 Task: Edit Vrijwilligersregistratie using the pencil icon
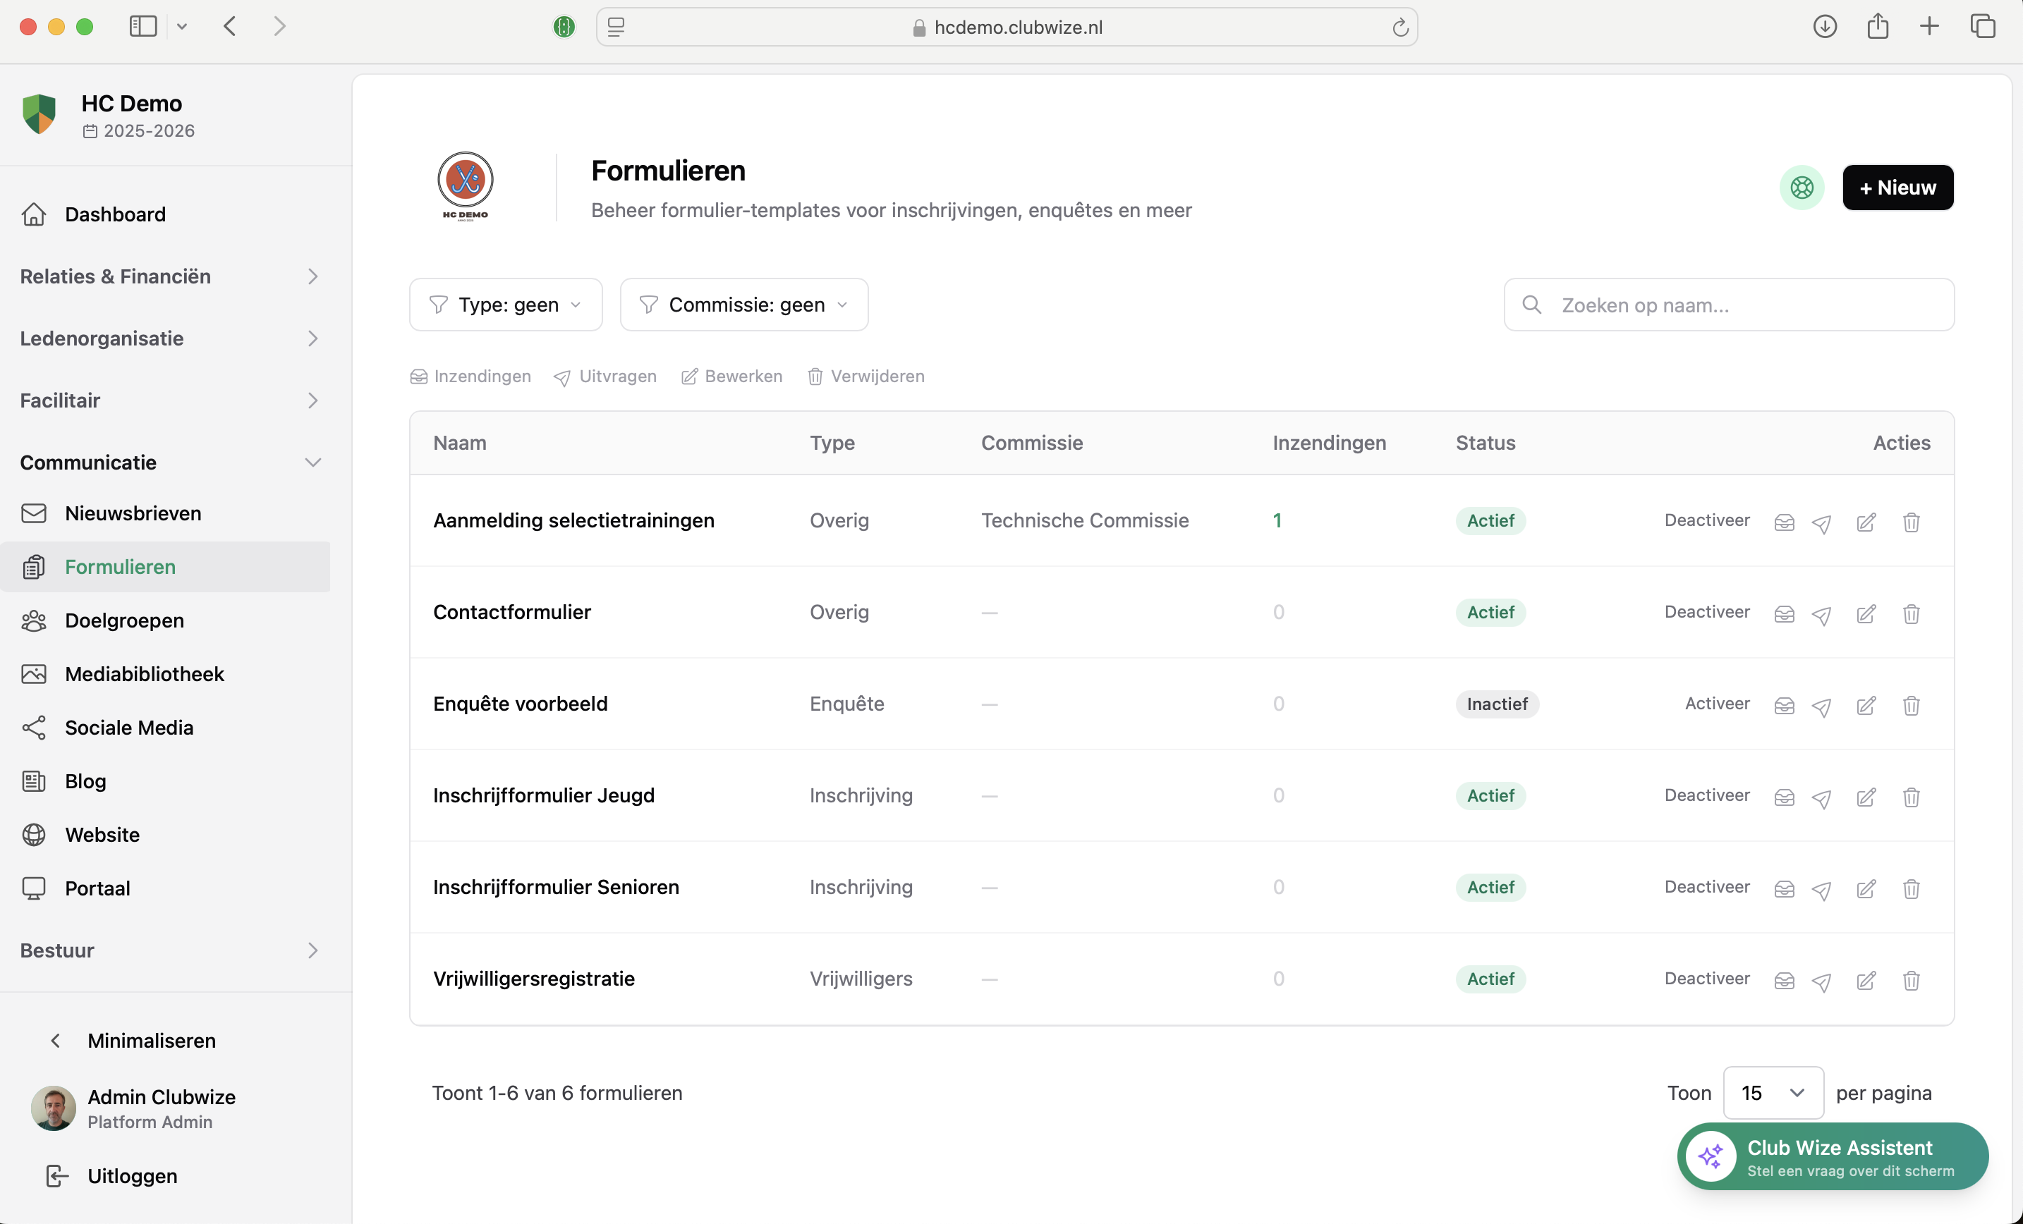1866,980
